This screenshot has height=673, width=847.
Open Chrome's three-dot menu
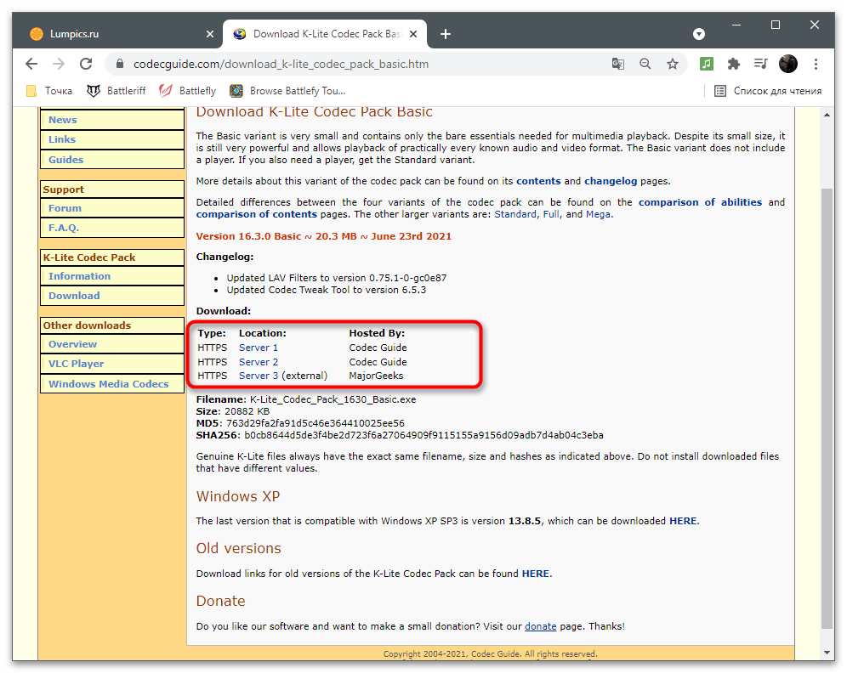pyautogui.click(x=816, y=64)
